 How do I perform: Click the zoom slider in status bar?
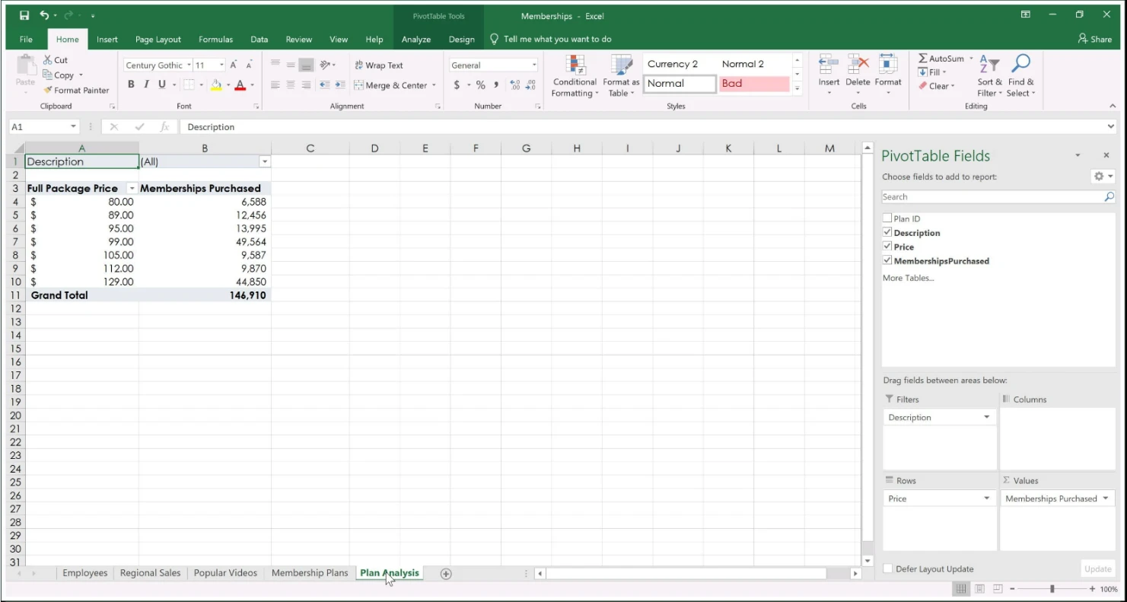[1052, 589]
